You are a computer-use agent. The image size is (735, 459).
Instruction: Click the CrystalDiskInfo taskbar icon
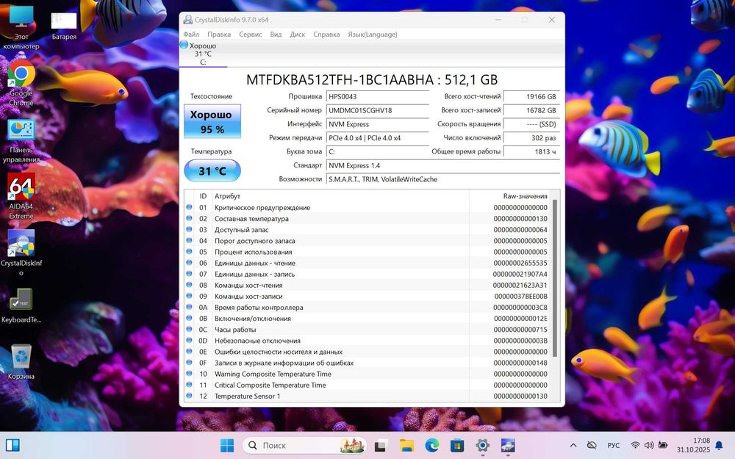[508, 445]
